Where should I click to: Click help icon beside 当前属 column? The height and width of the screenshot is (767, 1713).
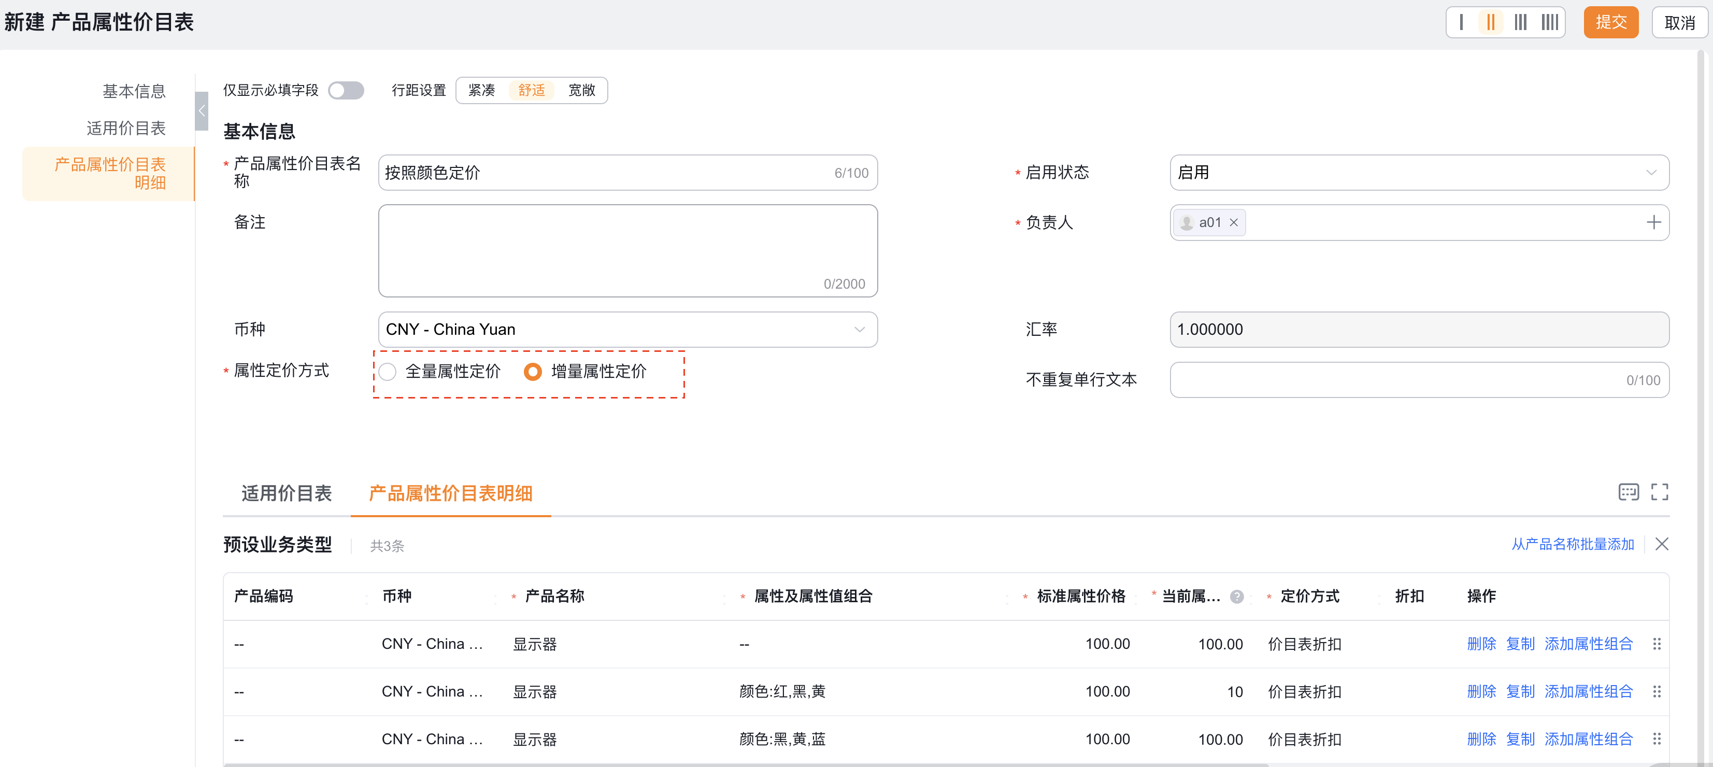click(1237, 596)
